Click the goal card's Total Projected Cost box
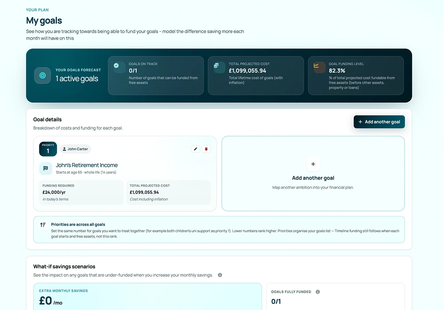The width and height of the screenshot is (444, 310). tap(168, 193)
